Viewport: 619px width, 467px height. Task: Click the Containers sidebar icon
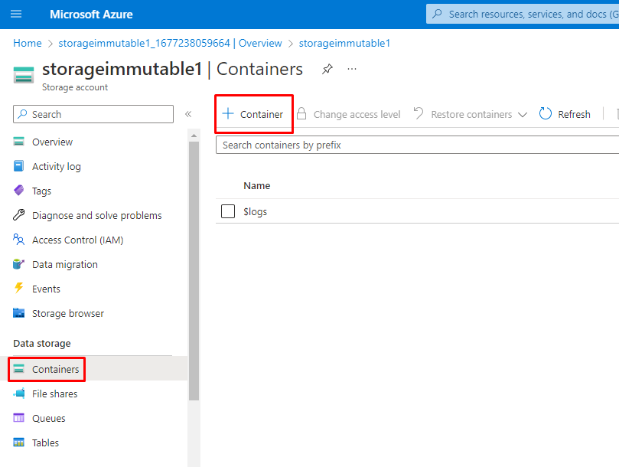tap(18, 368)
